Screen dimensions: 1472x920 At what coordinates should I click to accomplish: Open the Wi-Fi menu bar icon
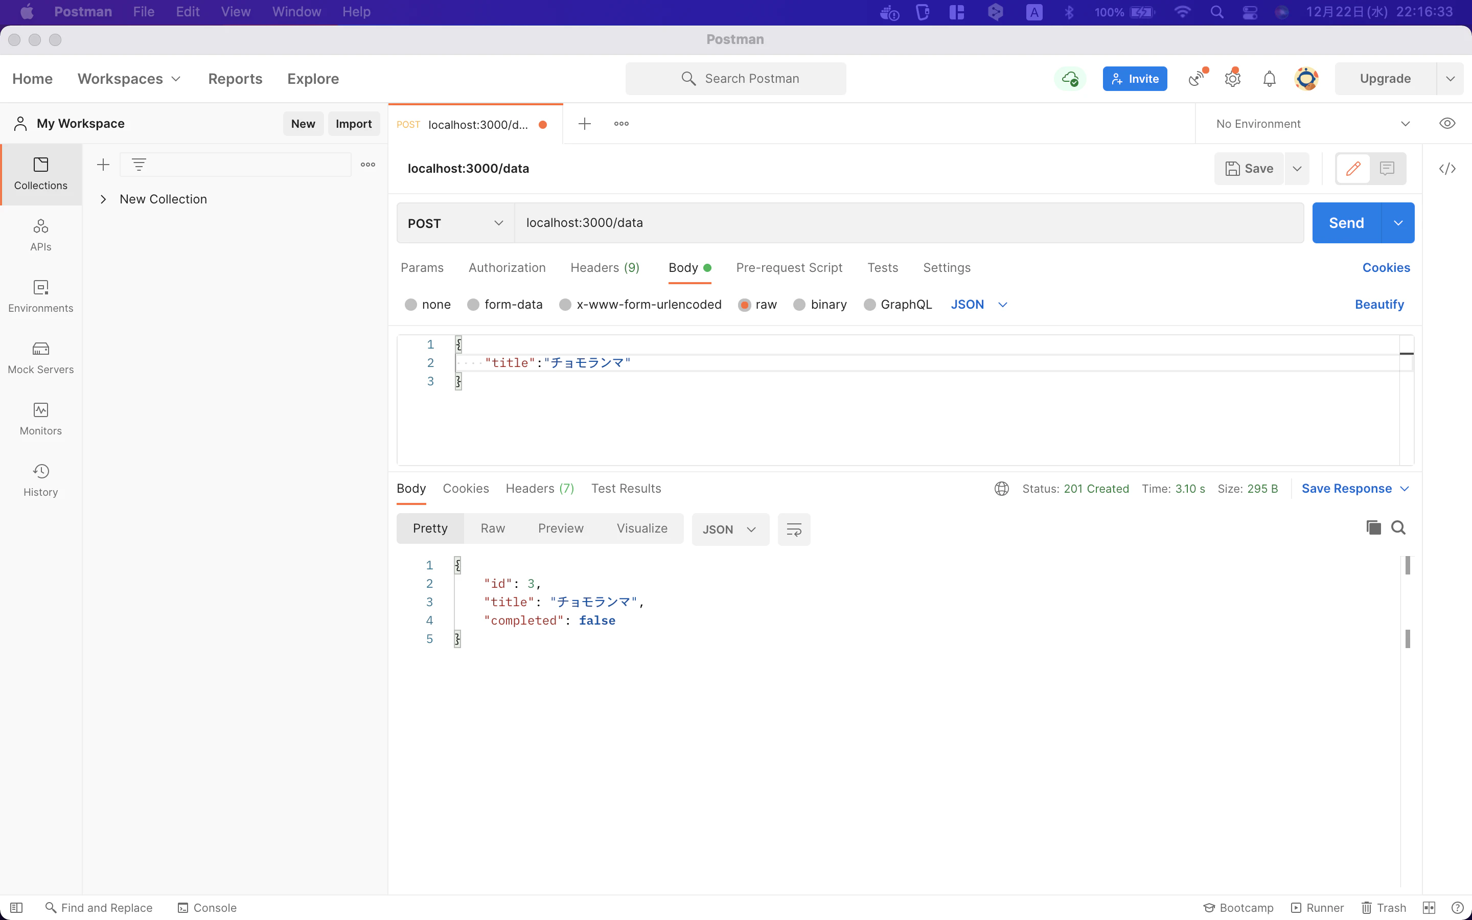click(x=1182, y=12)
